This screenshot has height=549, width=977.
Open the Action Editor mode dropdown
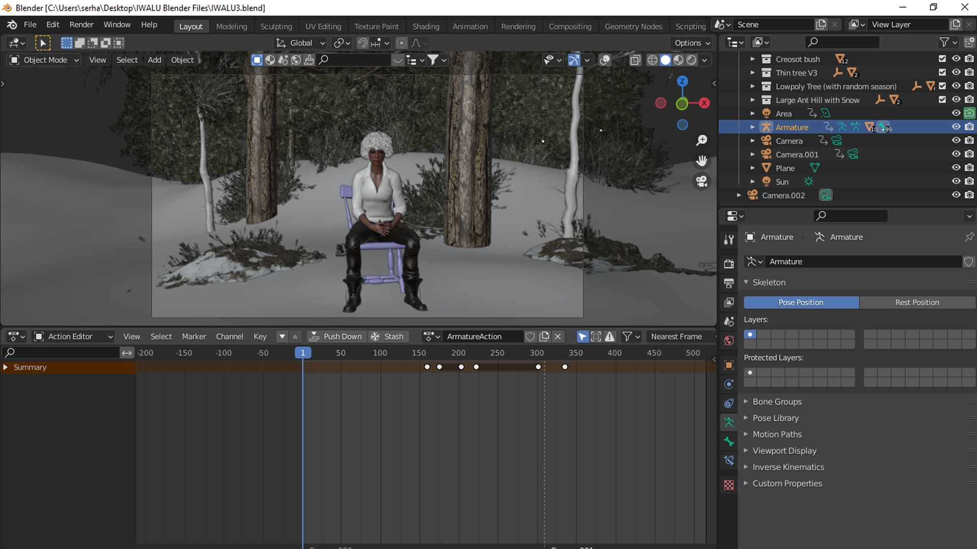(x=73, y=337)
